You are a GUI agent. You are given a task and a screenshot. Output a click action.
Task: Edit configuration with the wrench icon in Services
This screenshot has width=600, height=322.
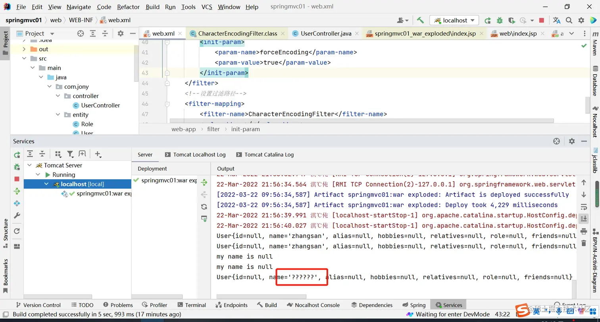[17, 215]
